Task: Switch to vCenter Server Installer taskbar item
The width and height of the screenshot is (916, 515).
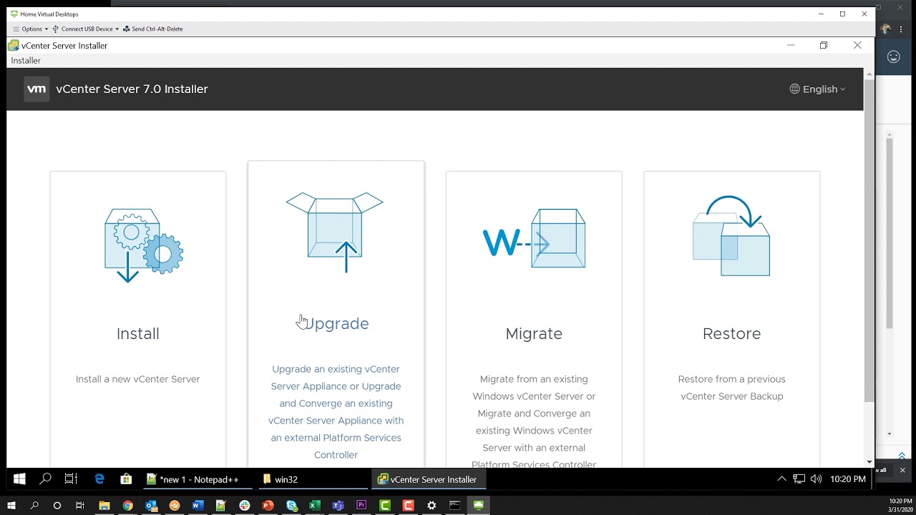Action: pyautogui.click(x=428, y=479)
